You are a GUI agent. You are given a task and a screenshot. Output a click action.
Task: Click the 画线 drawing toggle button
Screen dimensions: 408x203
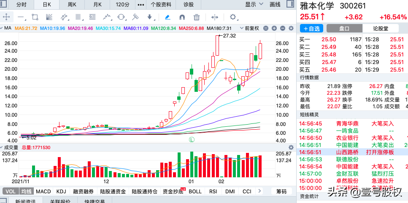[x=275, y=4]
